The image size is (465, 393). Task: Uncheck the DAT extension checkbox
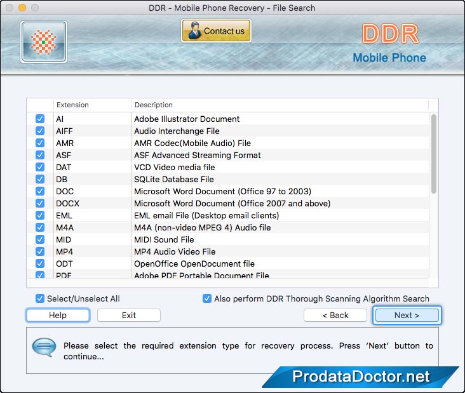pos(40,167)
